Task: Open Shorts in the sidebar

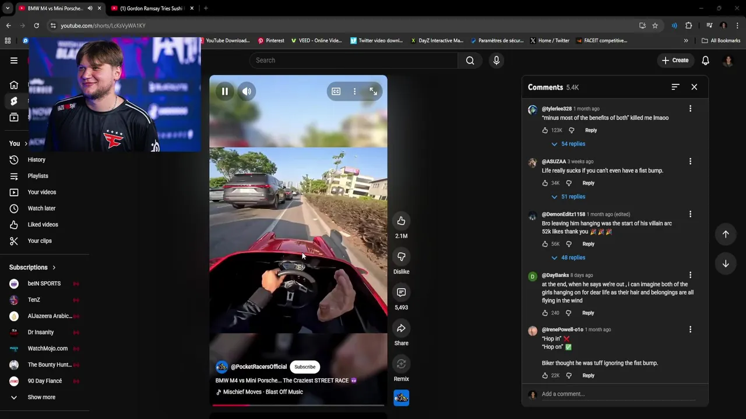Action: click(x=14, y=101)
